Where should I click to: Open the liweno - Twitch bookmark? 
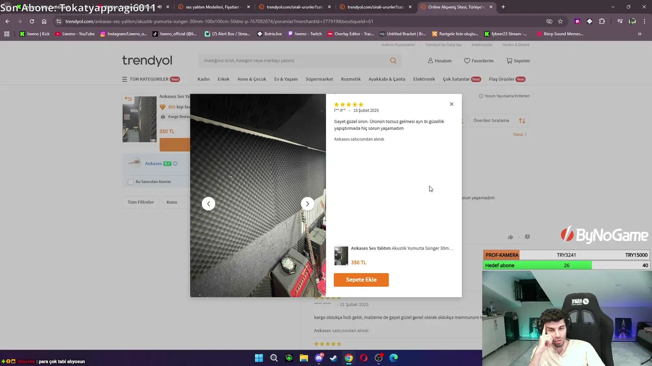pos(305,34)
